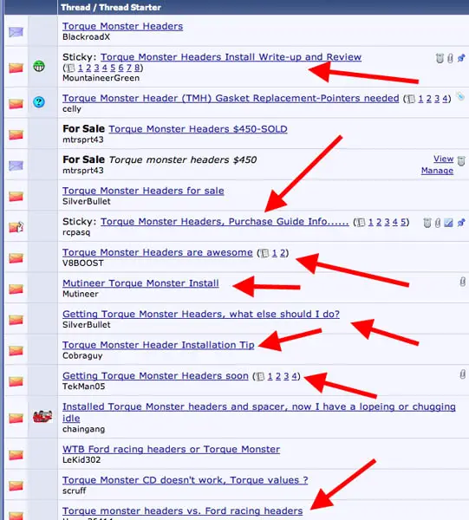469x520 pixels.
Task: Click paperclip icon in Headers soon row
Action: point(462,374)
